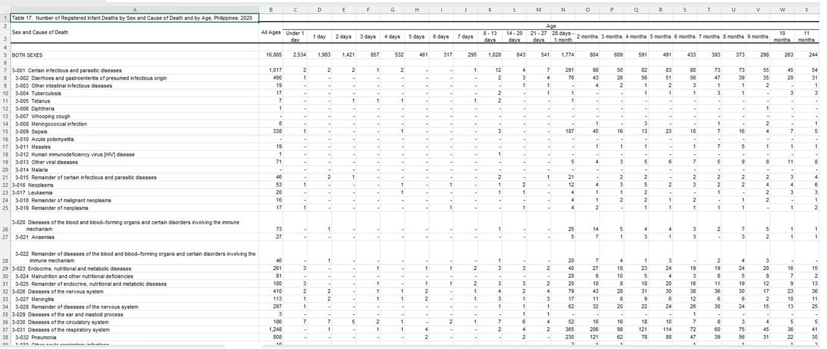Screen dimensions: 827x349
Task: Select the '21 - 27 days' heading cell
Action: point(539,36)
